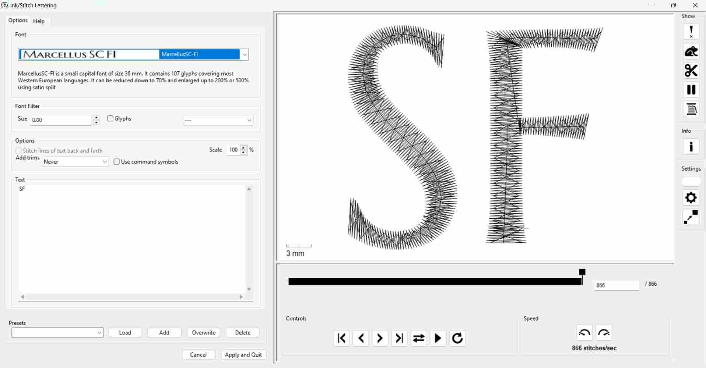Click the Size input field
Screen dimensions: 706x368
[61, 120]
